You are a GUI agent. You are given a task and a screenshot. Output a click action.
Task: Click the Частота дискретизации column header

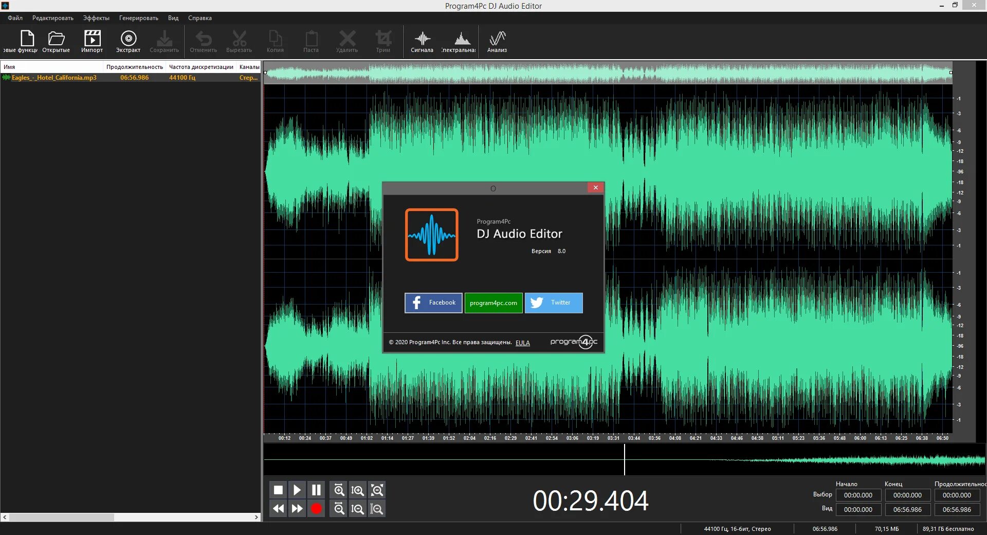pyautogui.click(x=202, y=67)
